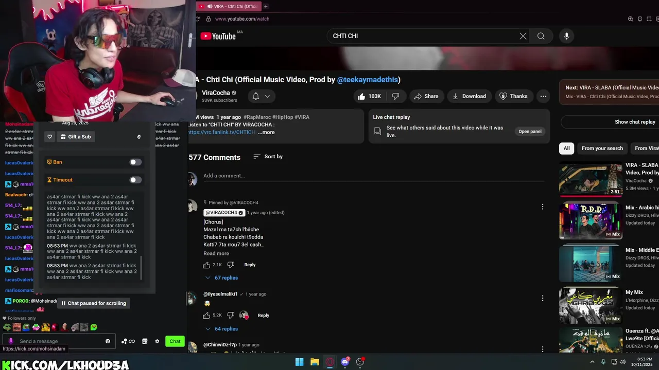The height and width of the screenshot is (370, 659).
Task: Dislike ilyaselmaliki1's comment
Action: tap(231, 315)
